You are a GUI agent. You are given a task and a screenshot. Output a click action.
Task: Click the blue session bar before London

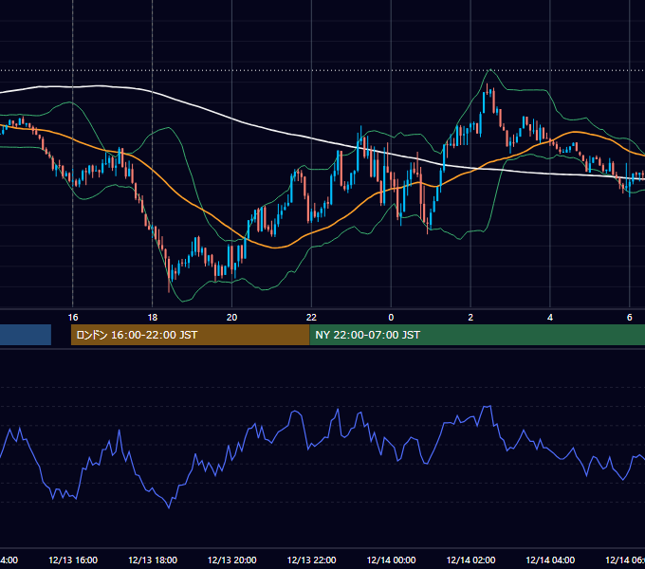click(x=26, y=335)
